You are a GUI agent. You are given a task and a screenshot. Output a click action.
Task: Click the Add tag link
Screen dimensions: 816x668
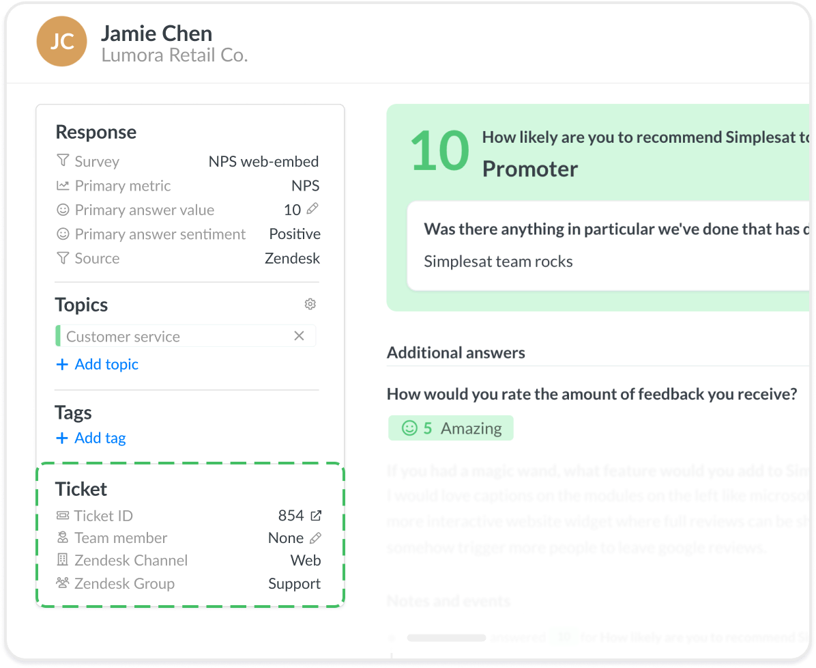pyautogui.click(x=91, y=438)
